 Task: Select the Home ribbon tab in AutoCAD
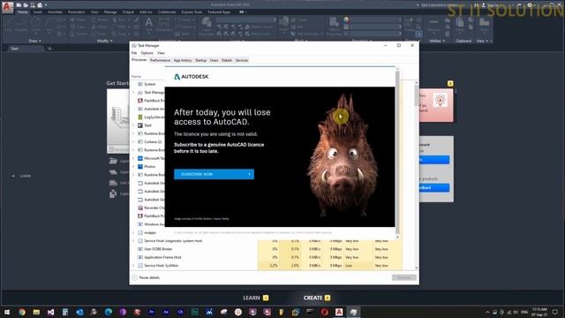tap(22, 11)
